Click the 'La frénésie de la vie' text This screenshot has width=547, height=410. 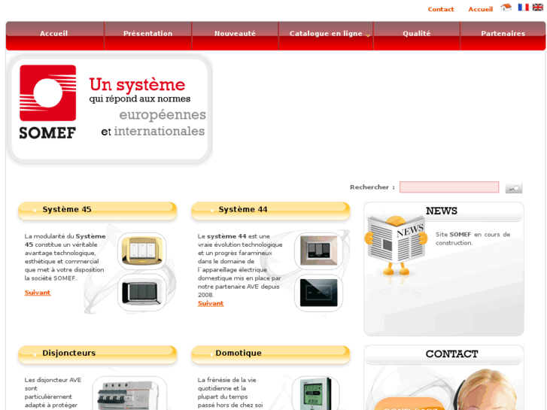pyautogui.click(x=230, y=393)
